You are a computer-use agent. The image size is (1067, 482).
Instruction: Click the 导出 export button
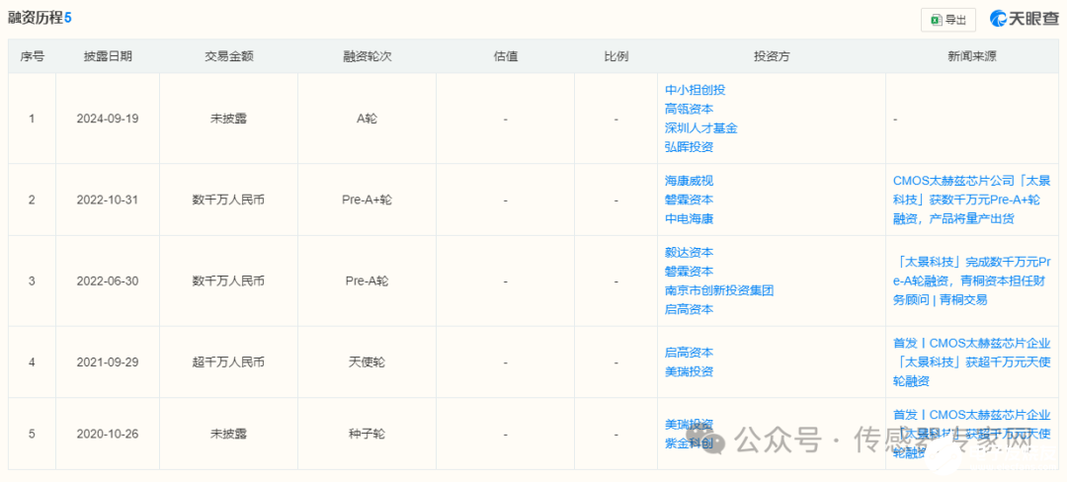tap(947, 20)
